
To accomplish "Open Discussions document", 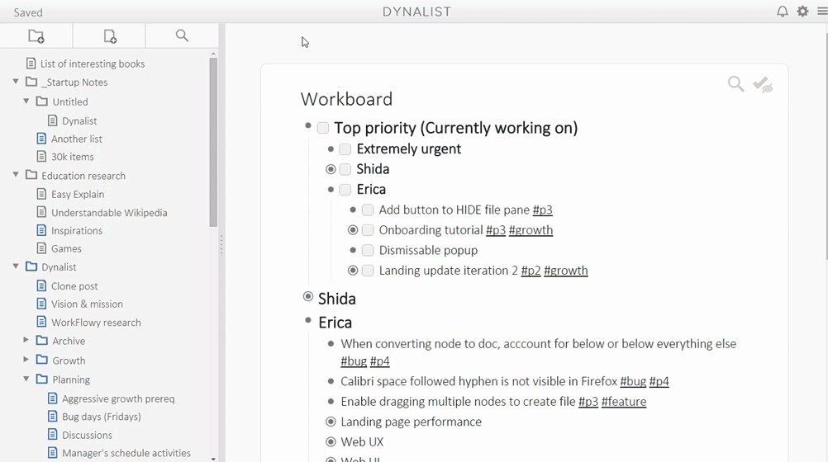I will pyautogui.click(x=87, y=435).
